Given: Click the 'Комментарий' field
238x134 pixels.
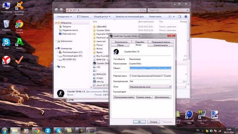Looking at the screenshot, I should click(x=150, y=92).
